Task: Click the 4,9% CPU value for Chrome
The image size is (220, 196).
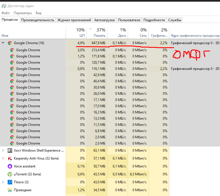Action: (81, 43)
